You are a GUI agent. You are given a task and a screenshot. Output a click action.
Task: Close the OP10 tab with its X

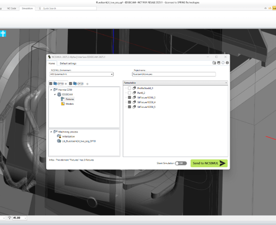[66, 84]
